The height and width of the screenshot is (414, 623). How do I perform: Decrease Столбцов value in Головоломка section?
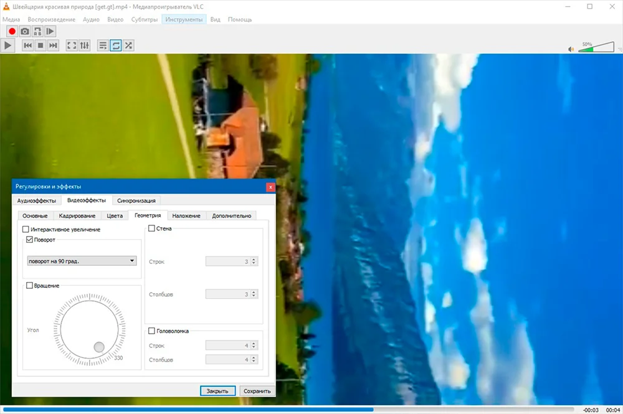coord(252,361)
